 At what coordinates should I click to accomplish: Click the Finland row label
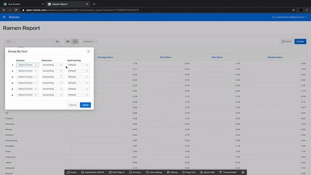[9, 119]
